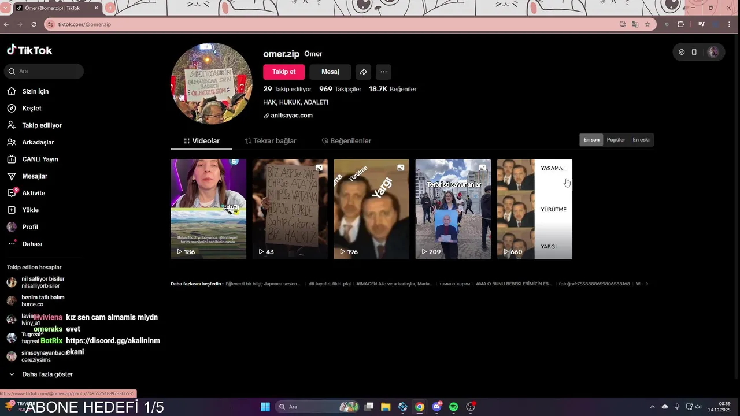
Task: Open Teröristi savunanlar video with 209 views
Action: pos(453,209)
